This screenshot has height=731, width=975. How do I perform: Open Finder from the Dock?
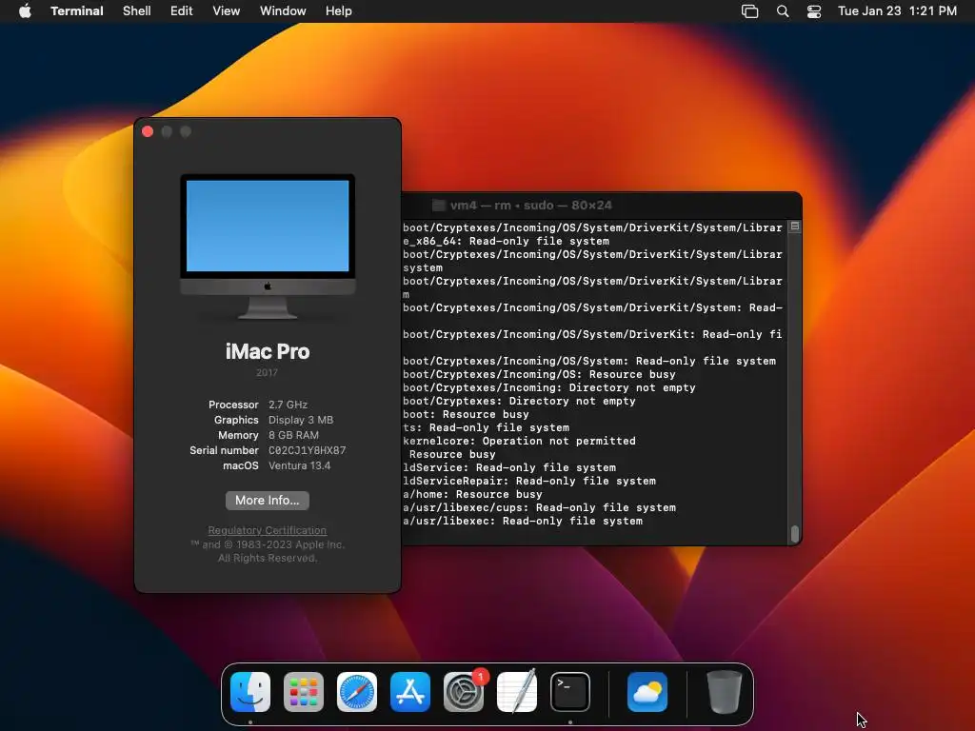(x=250, y=692)
